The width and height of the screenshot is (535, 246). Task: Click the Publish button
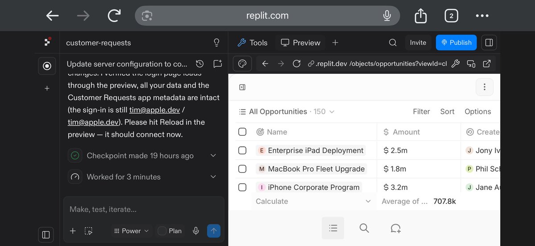tap(456, 43)
